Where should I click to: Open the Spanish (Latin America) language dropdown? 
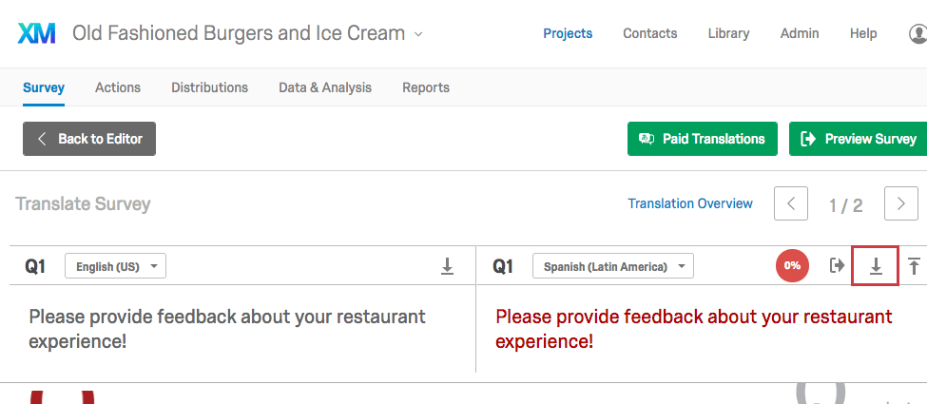(x=613, y=266)
